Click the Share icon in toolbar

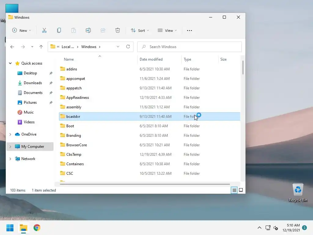click(x=103, y=30)
